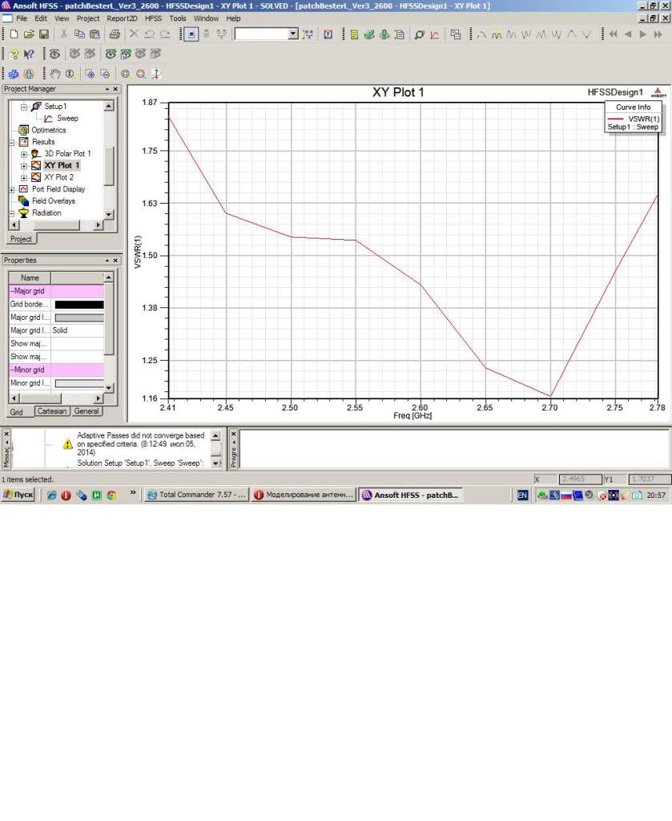
Task: Open Total Commander from the taskbar
Action: pos(195,495)
